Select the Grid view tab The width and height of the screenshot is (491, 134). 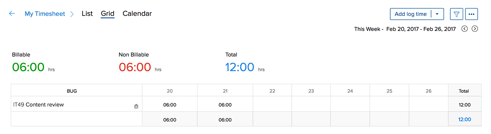tap(108, 14)
